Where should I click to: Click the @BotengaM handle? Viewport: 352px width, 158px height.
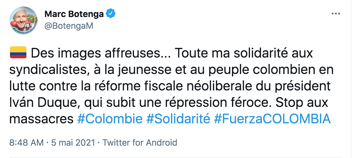pos(69,26)
